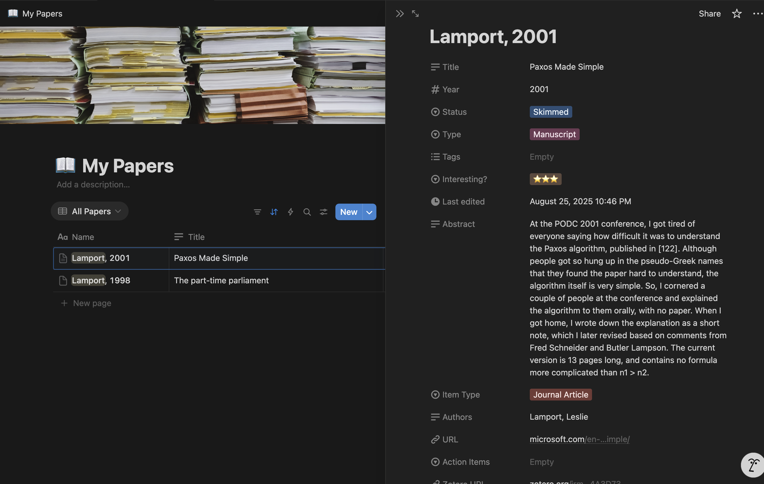Select the Lamport, 1998 row
764x484 pixels.
(101, 280)
